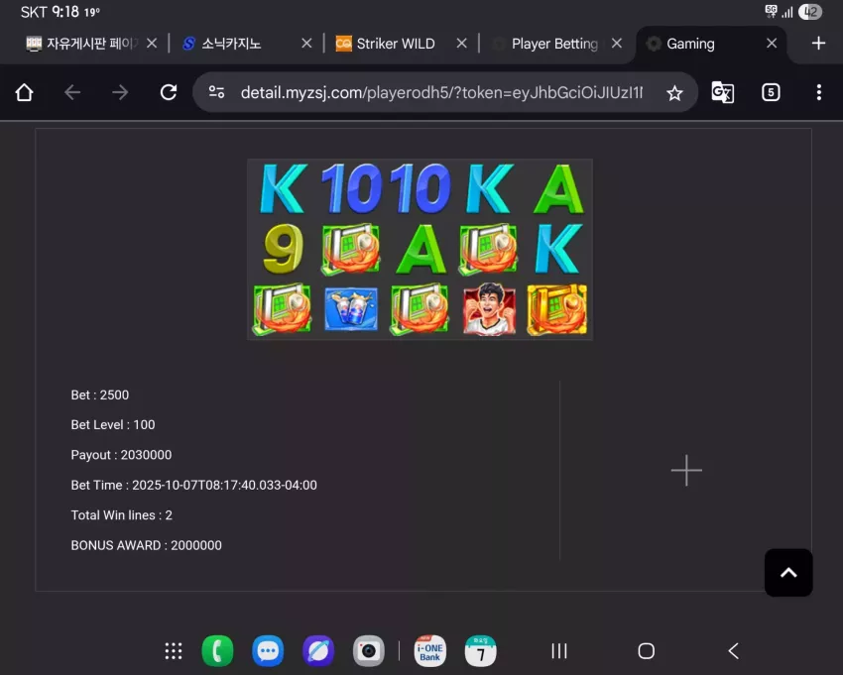Click the player face symbol on reels
Screen dimensions: 843x675
489,309
